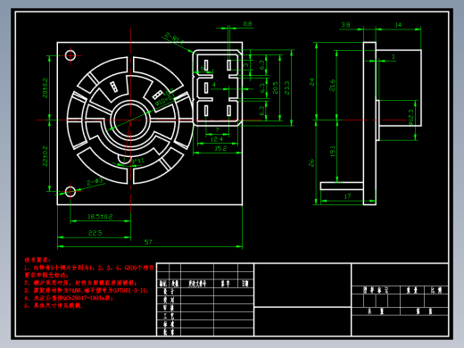464x348 pixels.
Task: Click the upper-left mounting hole circle
Action: click(x=70, y=55)
